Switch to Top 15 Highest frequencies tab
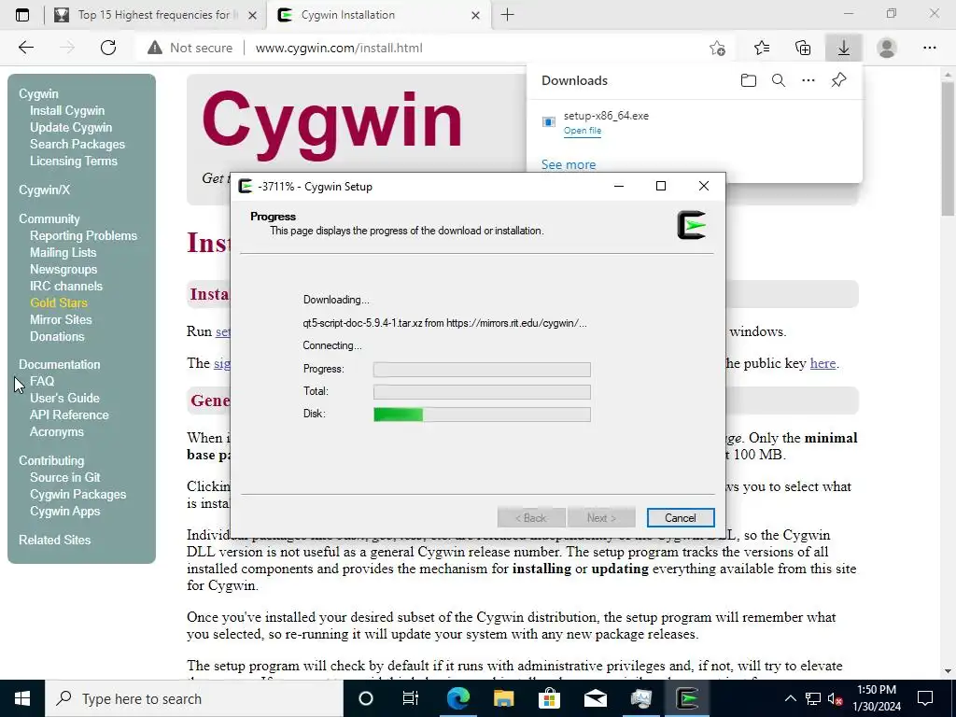Viewport: 956px width, 717px height. (x=156, y=15)
